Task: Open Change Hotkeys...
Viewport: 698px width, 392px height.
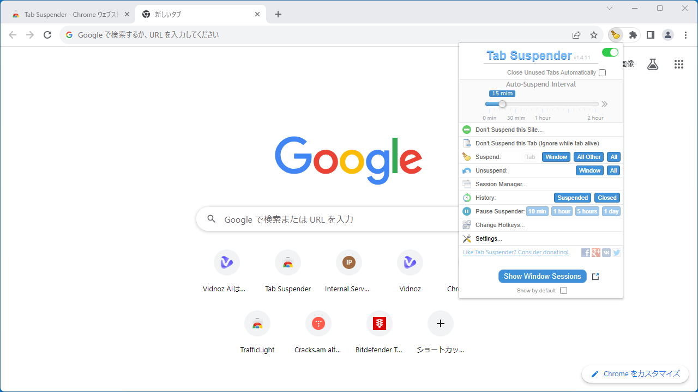Action: 541,225
